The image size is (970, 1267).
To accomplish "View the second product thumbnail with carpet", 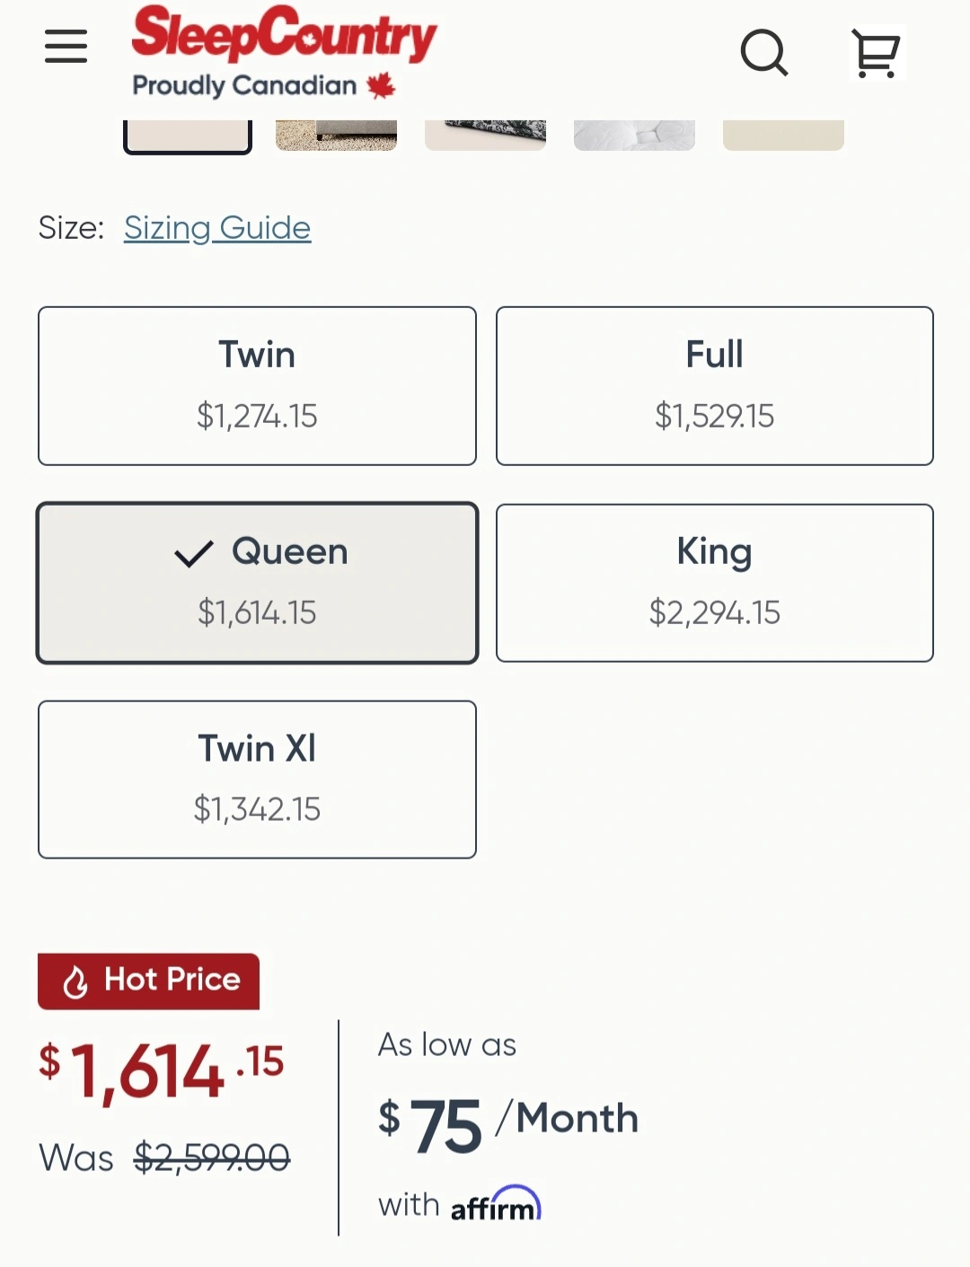I will (x=336, y=135).
